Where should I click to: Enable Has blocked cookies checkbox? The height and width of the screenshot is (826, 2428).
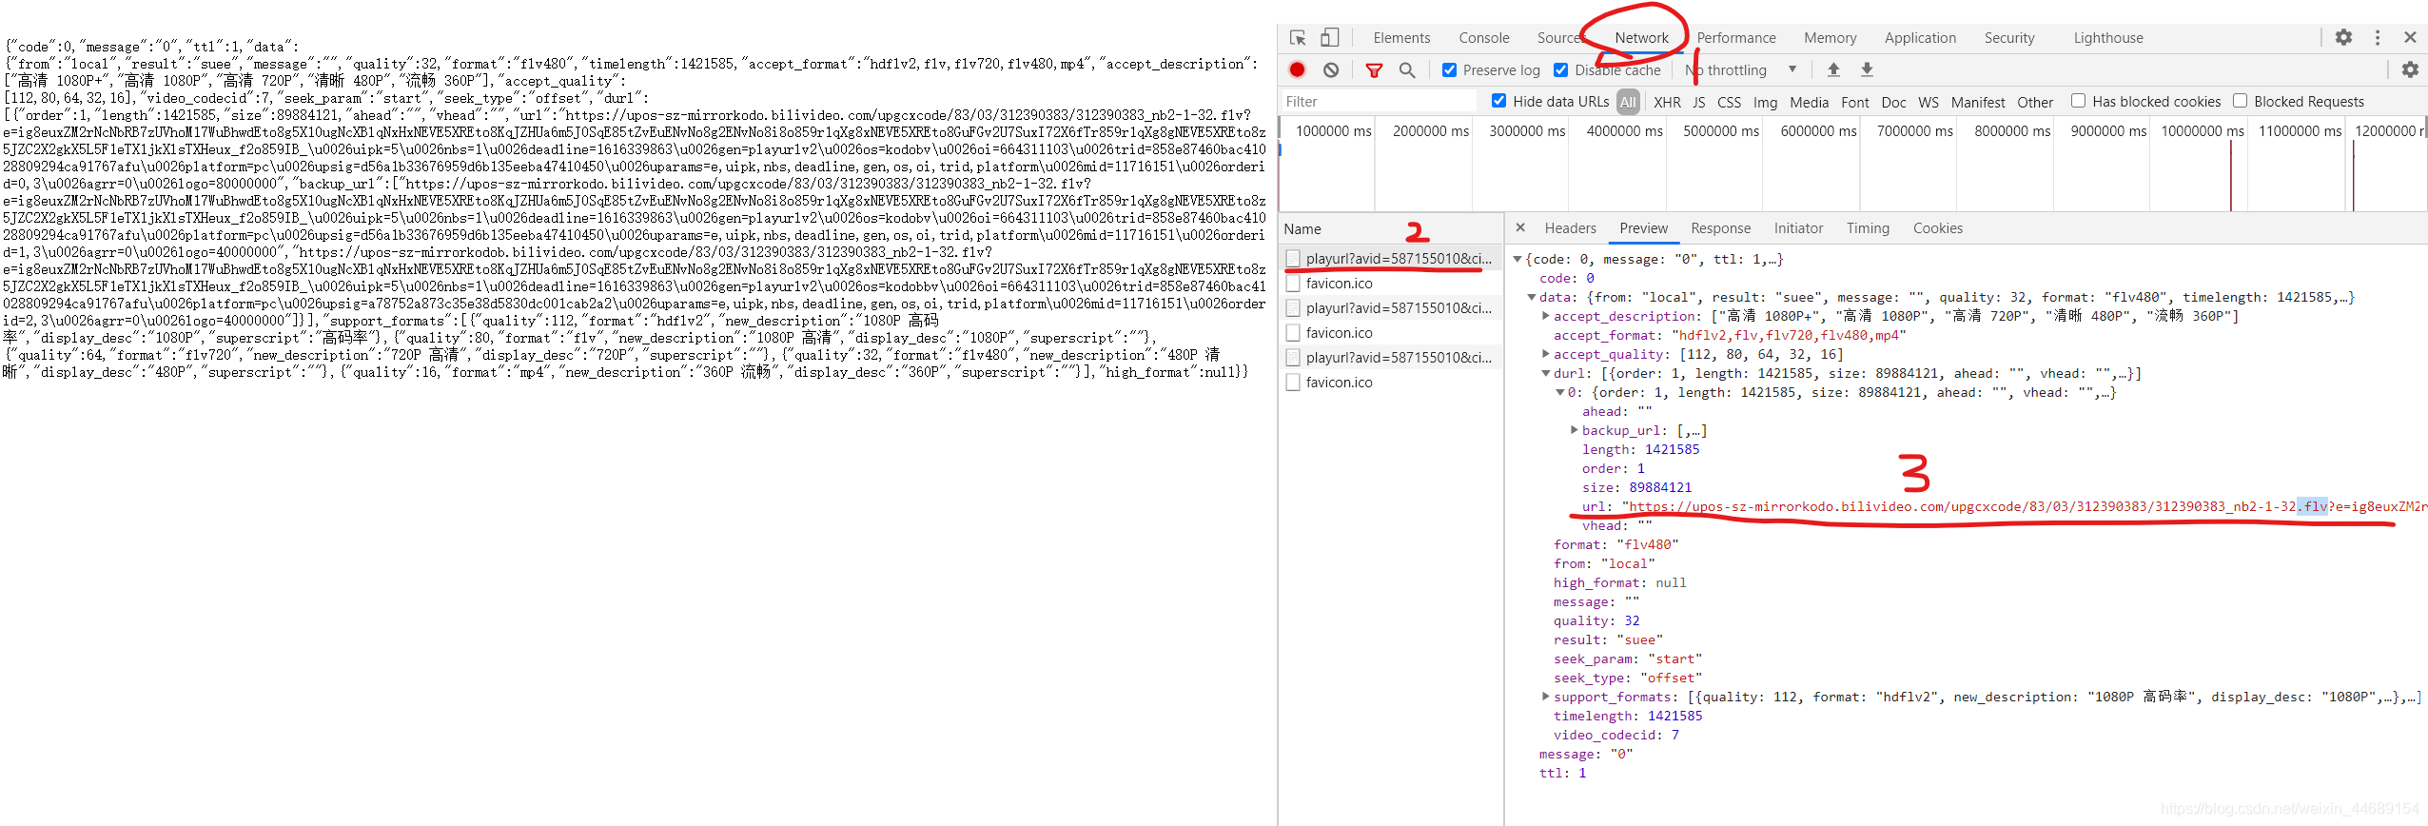[2078, 101]
